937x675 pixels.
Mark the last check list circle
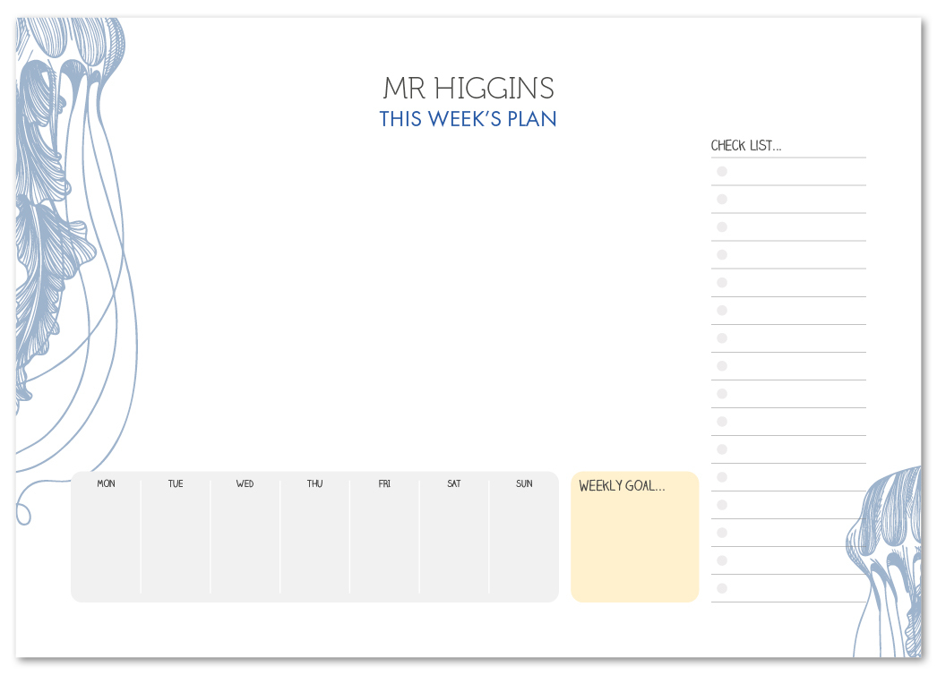coord(722,588)
